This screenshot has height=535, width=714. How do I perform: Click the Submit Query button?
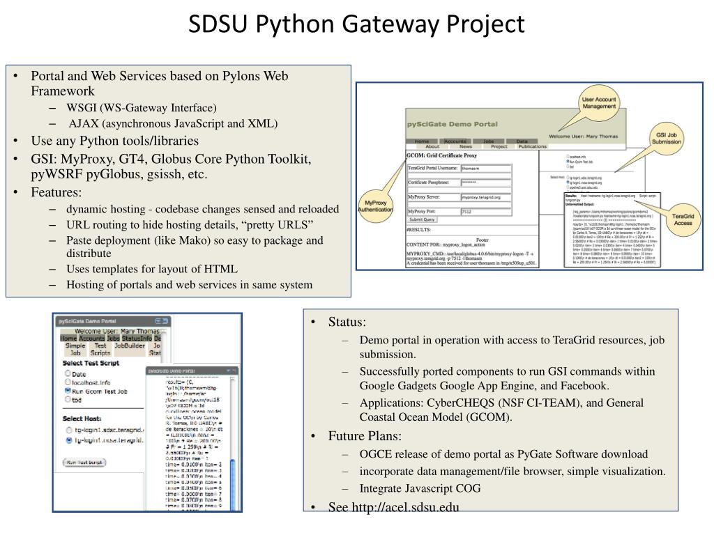[x=422, y=219]
